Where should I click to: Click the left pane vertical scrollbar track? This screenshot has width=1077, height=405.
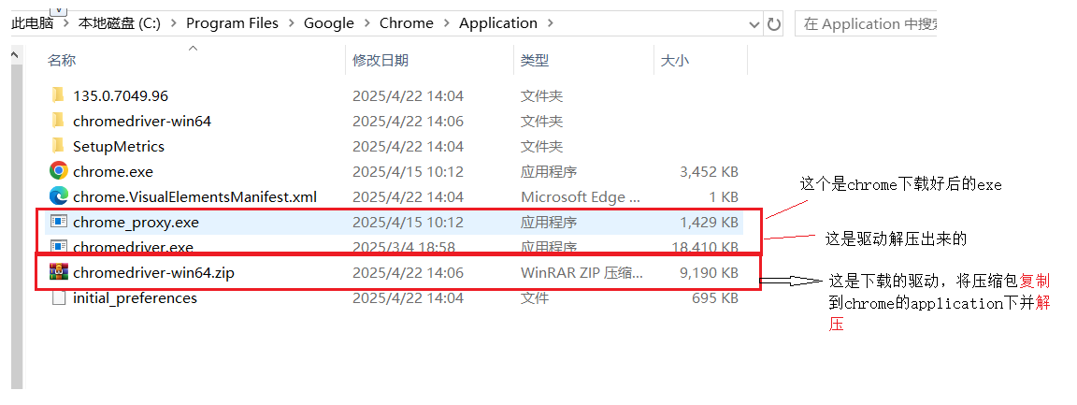click(17, 225)
